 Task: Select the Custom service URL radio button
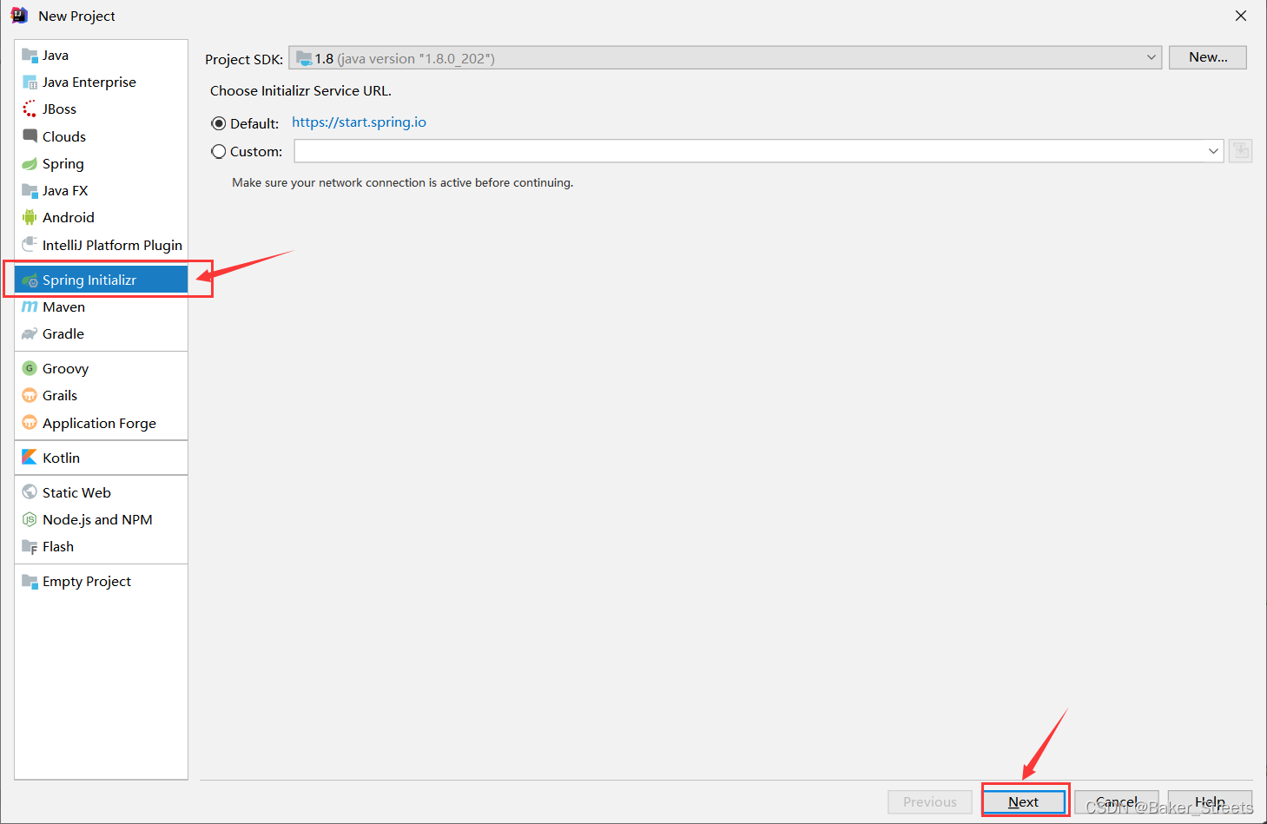(219, 151)
